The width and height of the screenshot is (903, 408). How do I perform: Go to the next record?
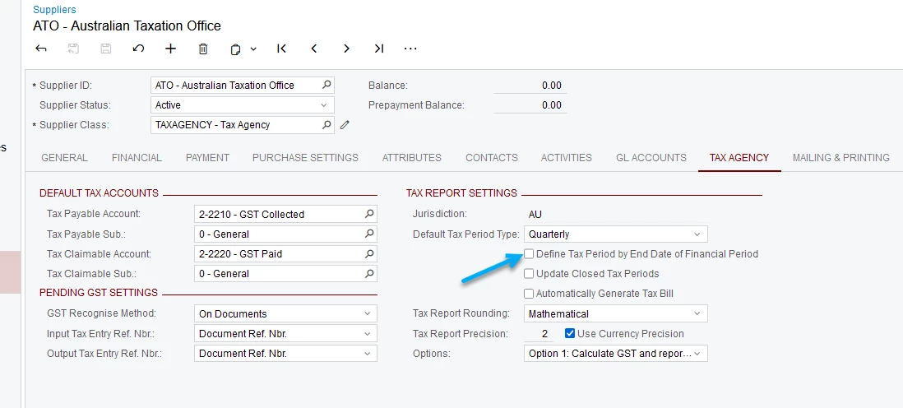346,49
